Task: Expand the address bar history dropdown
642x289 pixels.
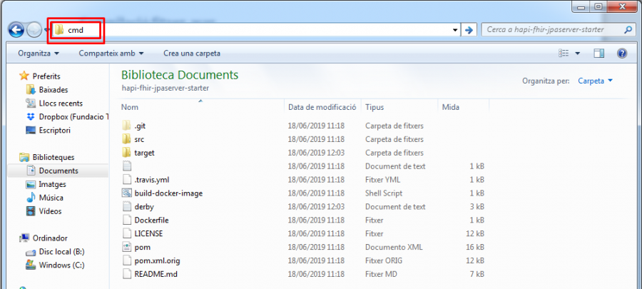Action: pos(455,30)
